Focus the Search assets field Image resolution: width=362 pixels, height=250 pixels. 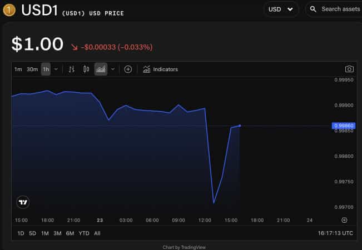[x=334, y=9]
